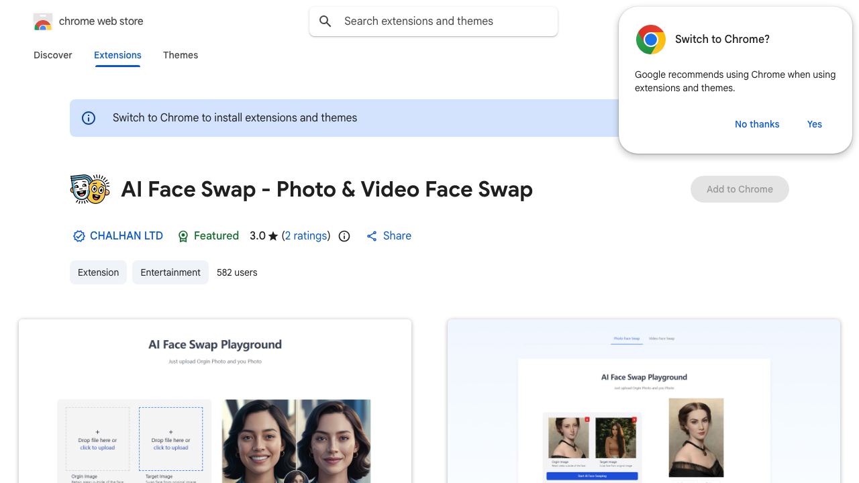Click the Featured label

216,236
